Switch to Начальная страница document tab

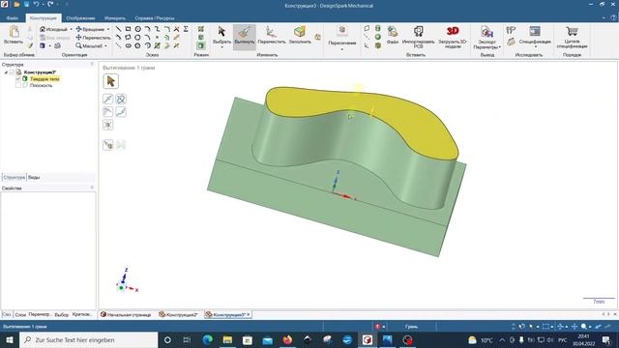[x=126, y=315]
